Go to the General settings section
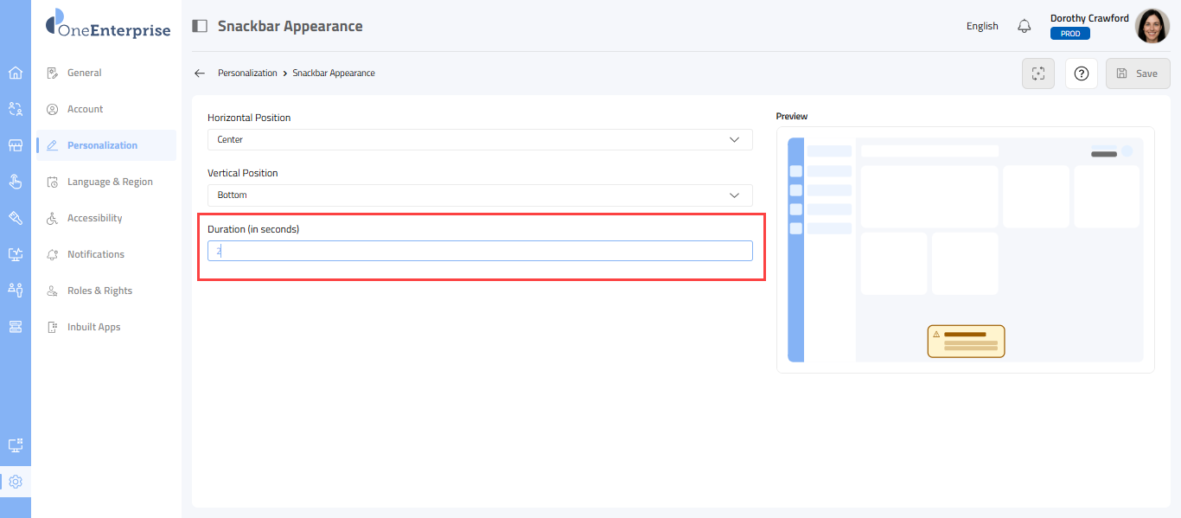This screenshot has height=518, width=1181. tap(85, 73)
